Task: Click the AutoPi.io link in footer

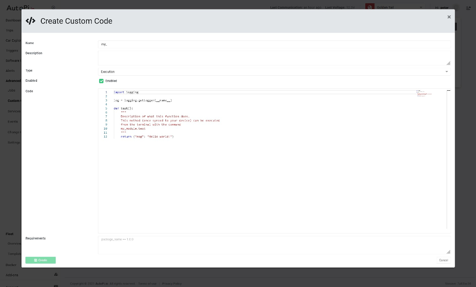Action: (x=102, y=283)
